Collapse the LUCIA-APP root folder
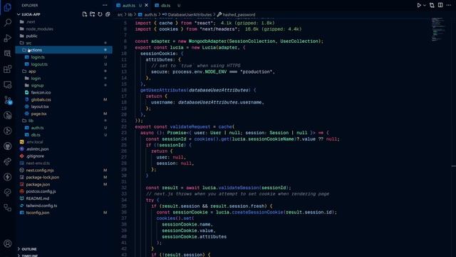 coord(31,14)
